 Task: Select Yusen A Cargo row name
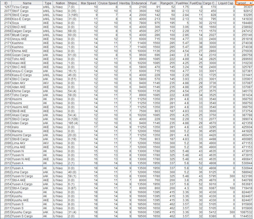point(27,184)
